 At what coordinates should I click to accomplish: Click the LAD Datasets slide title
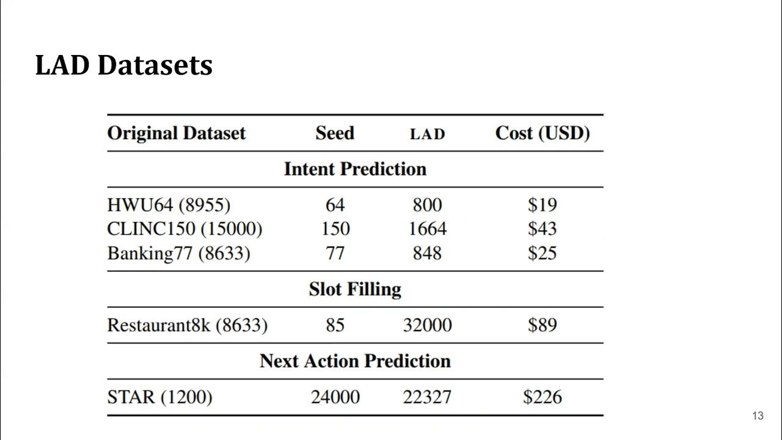124,65
